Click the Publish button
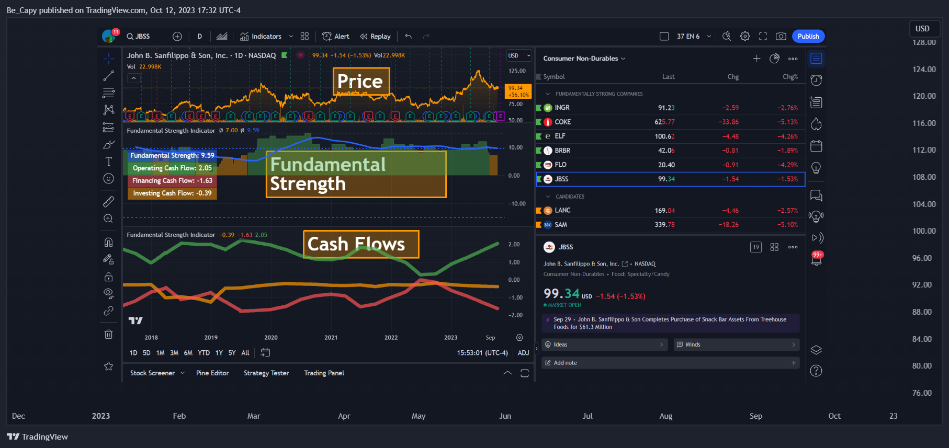The width and height of the screenshot is (949, 448). click(808, 36)
